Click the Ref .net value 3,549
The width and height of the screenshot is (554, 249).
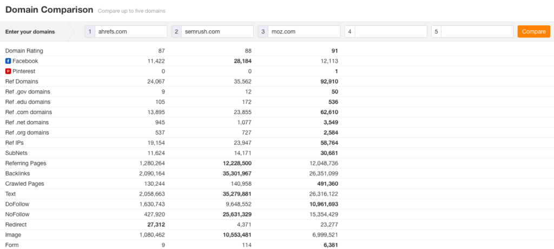click(x=331, y=123)
